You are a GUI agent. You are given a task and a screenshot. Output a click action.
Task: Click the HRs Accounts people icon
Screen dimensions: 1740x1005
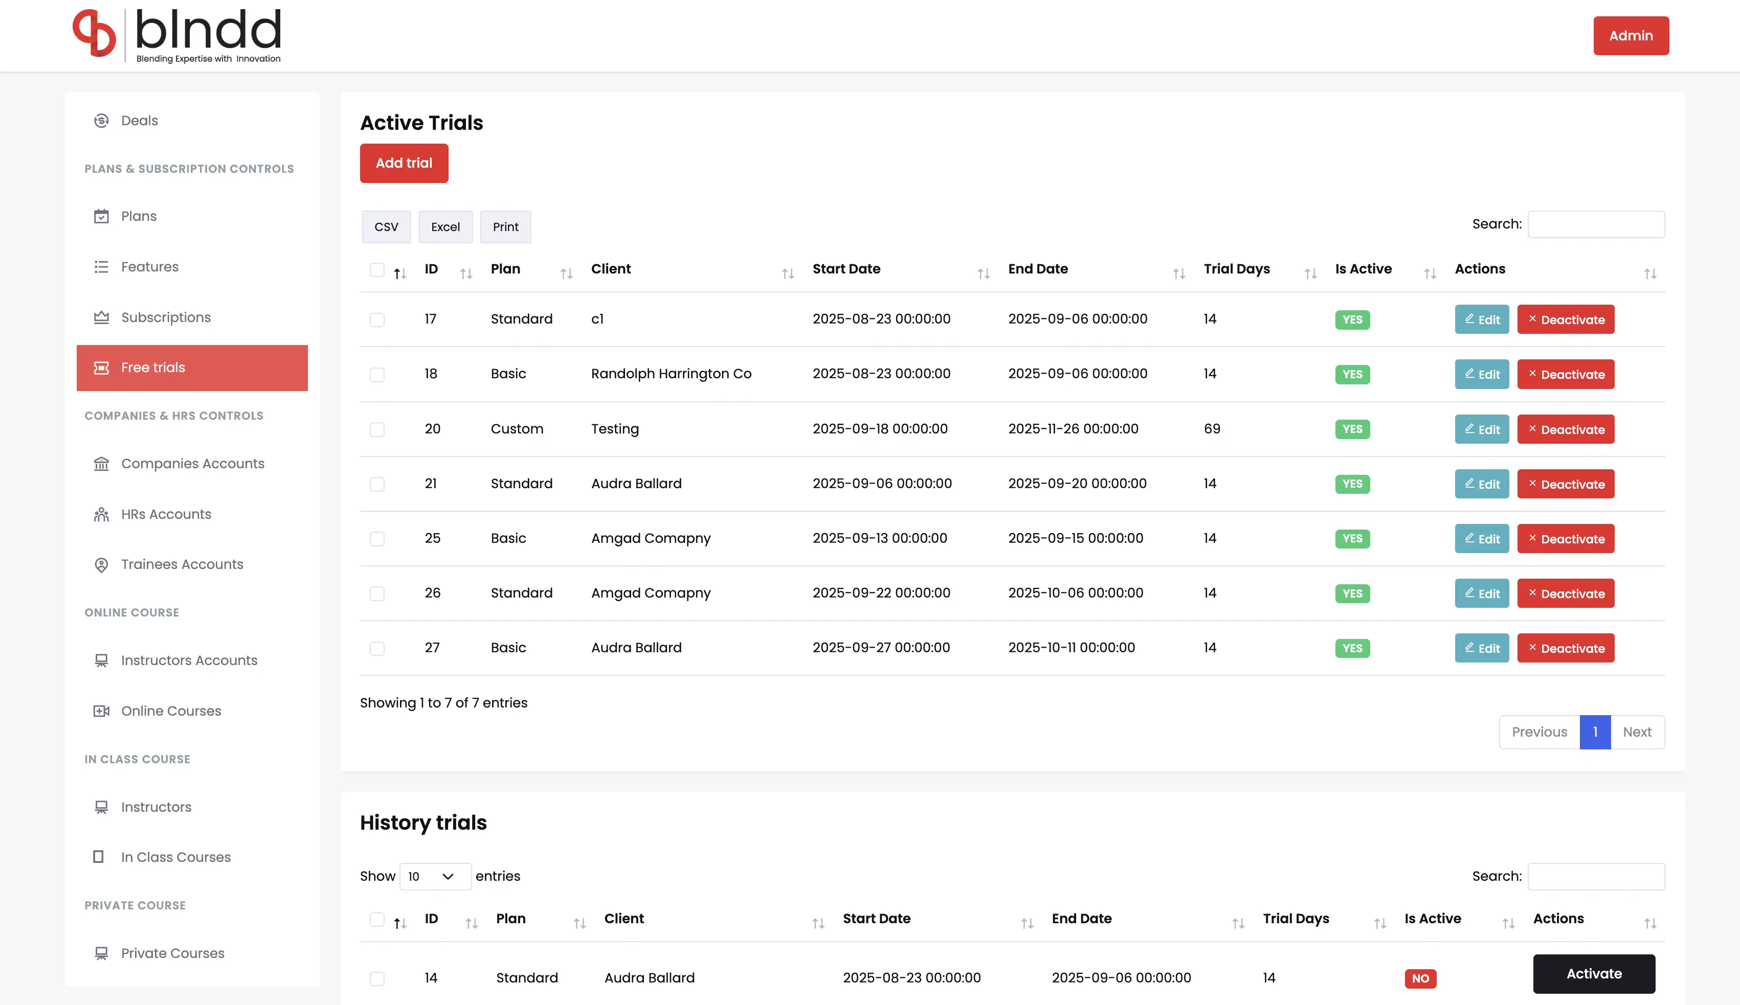[101, 514]
